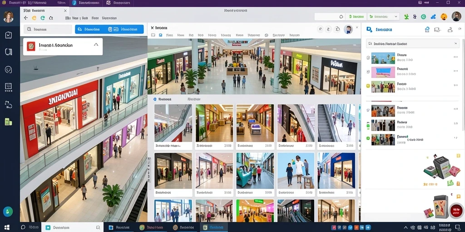465x232 pixels.
Task: Collapse the white card with the up chevron
Action: coord(96,45)
